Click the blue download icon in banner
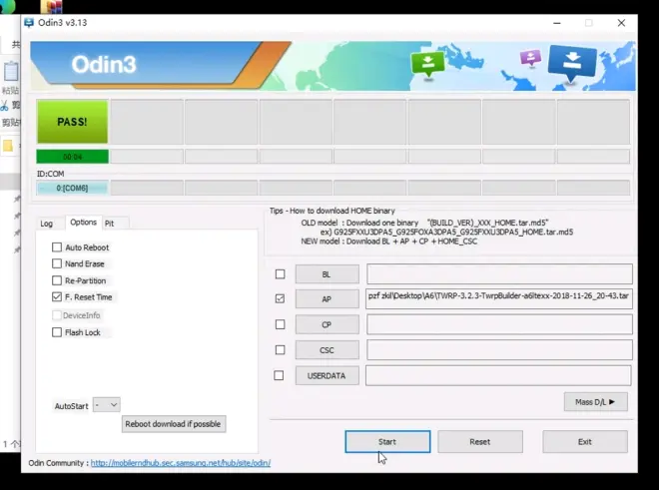 click(x=571, y=63)
